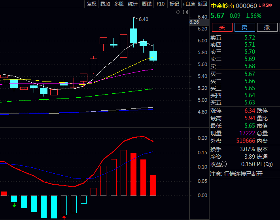Viewport: 280px width, 220px height.
Task: Click the diamond icon above the chart
Action: (x=178, y=12)
